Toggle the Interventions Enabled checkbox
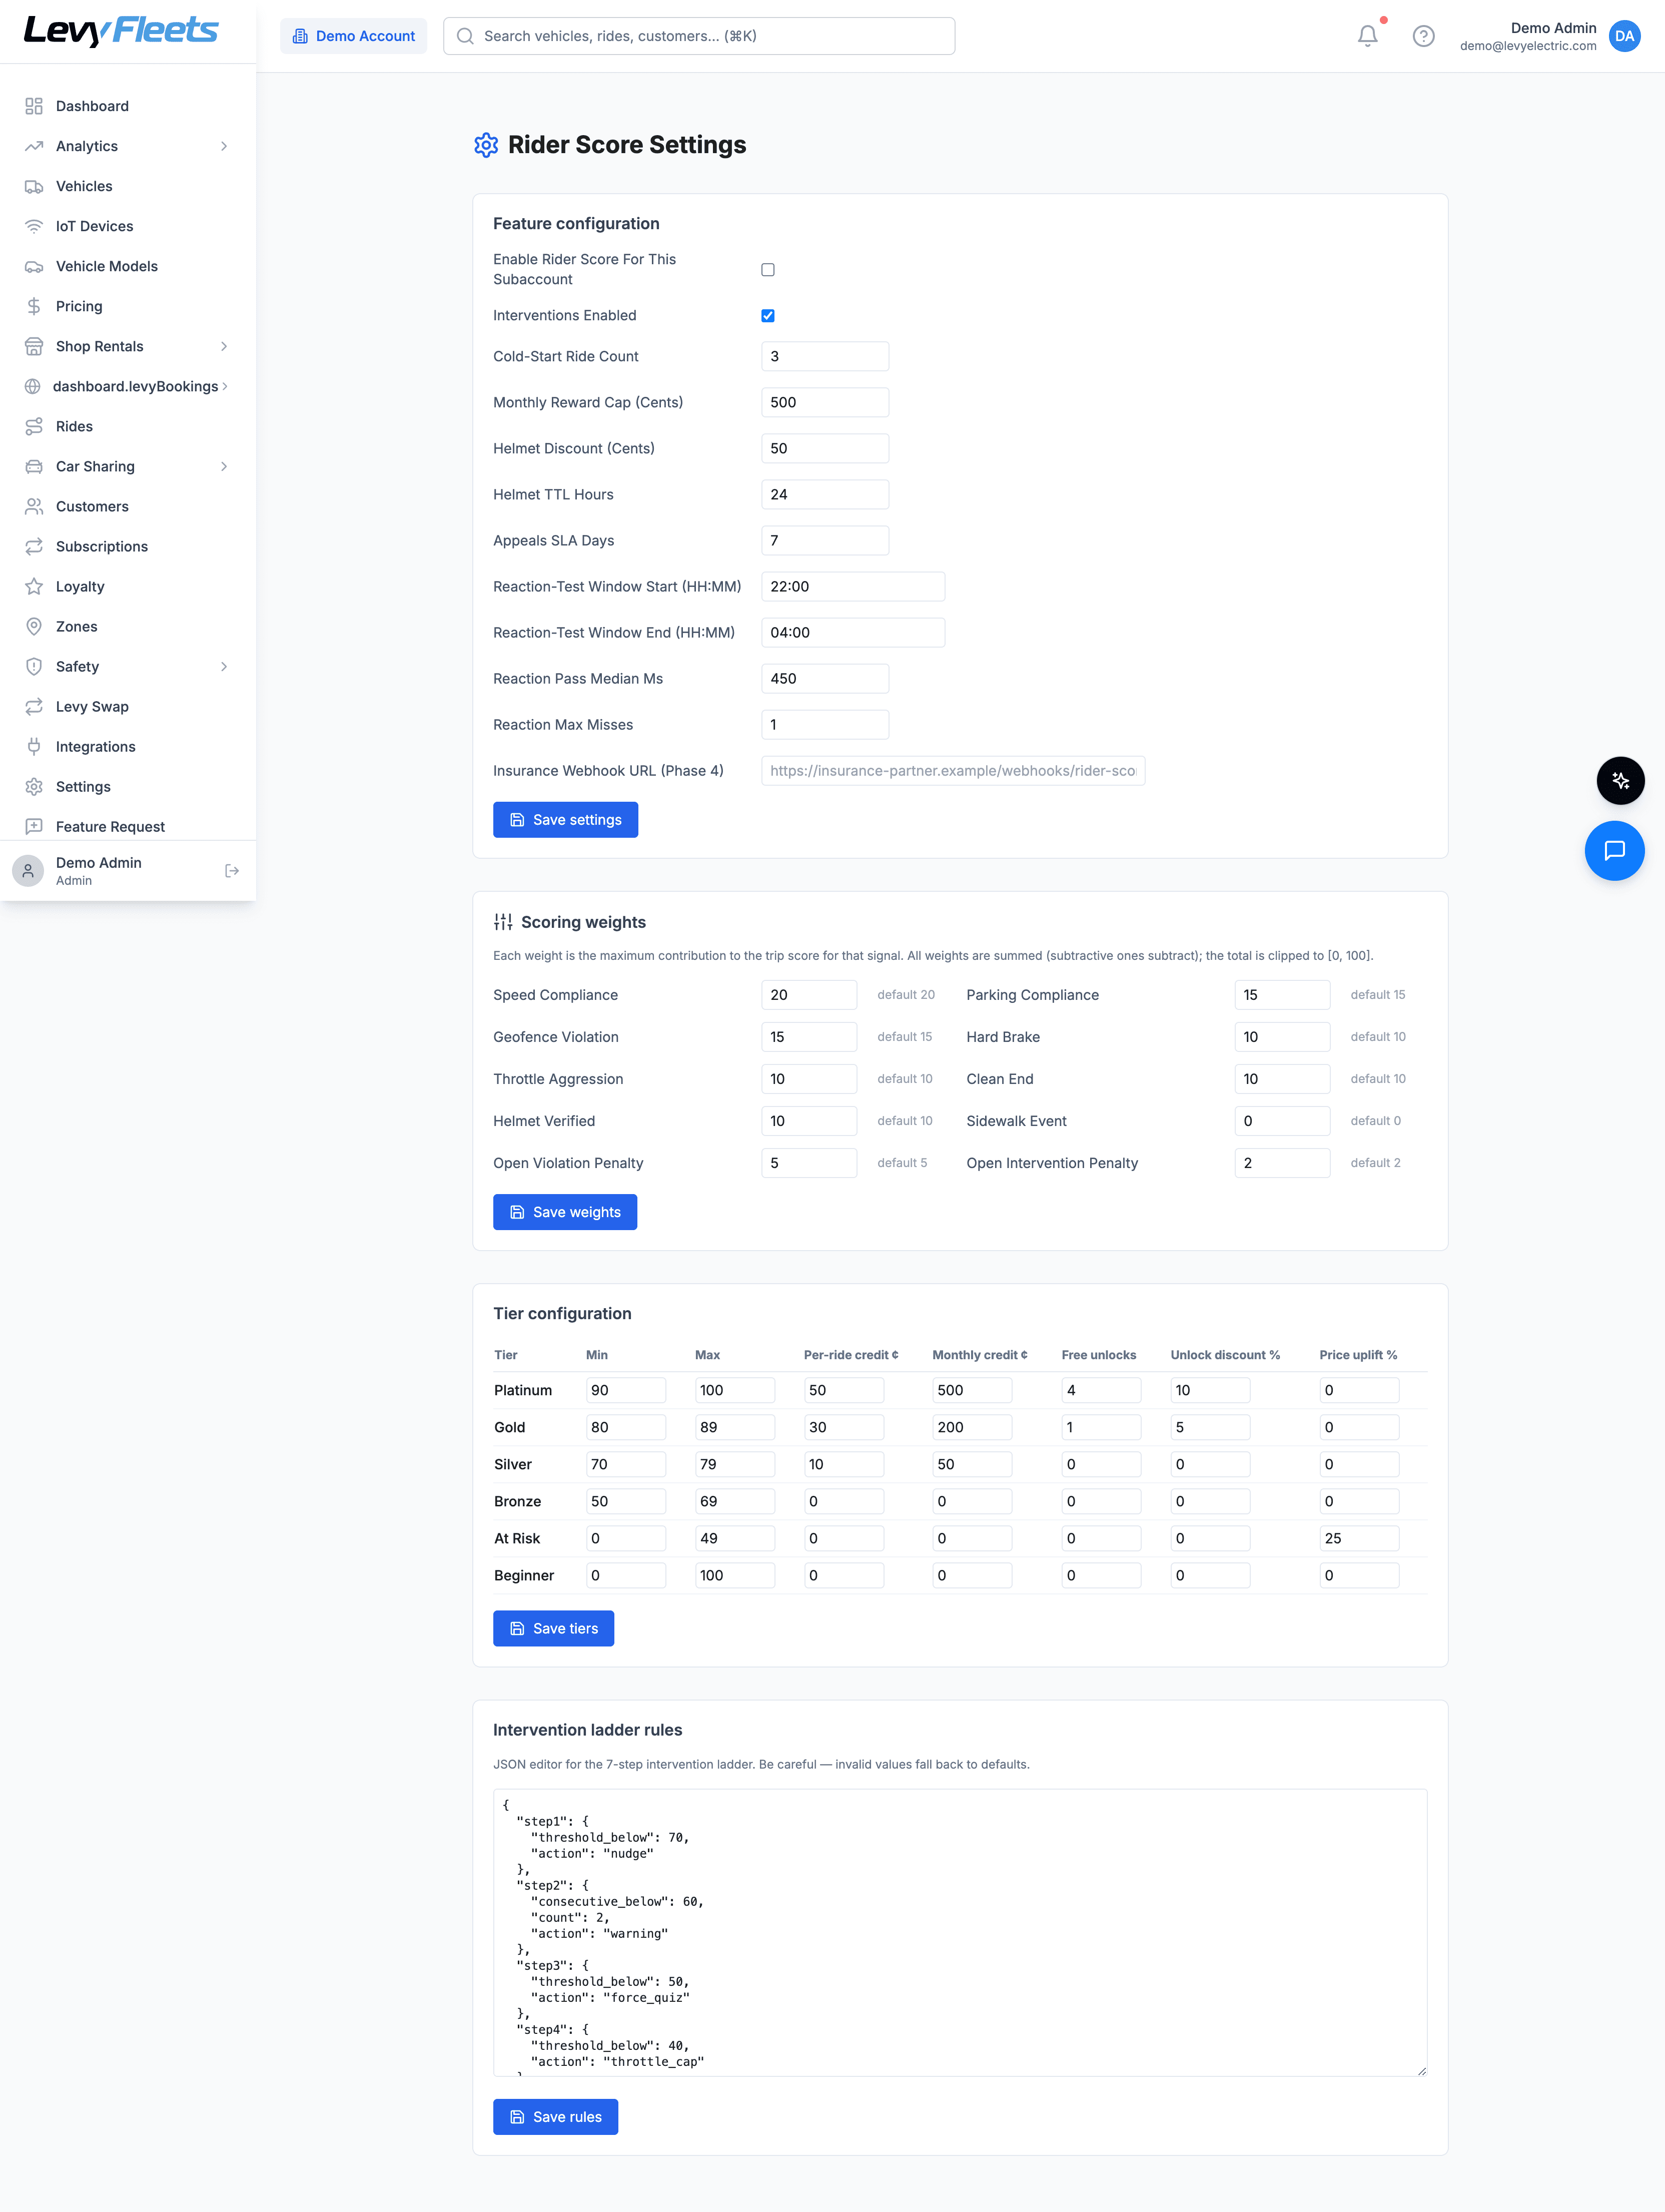This screenshot has width=1665, height=2212. point(767,315)
